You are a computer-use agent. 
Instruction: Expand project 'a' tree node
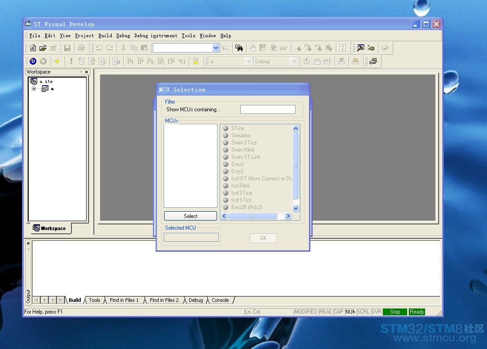point(34,89)
